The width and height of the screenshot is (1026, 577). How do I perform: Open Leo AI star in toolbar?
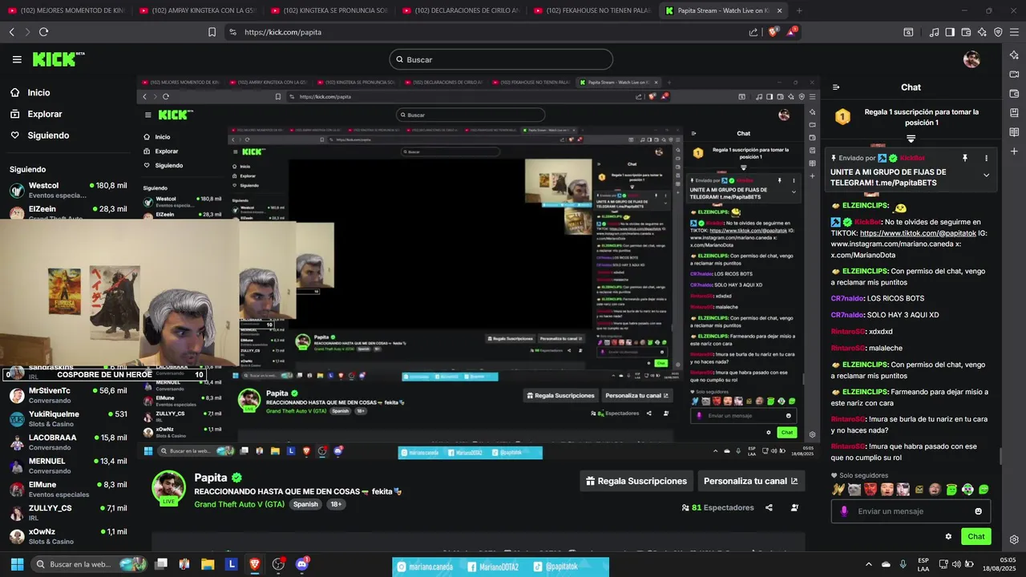(983, 32)
